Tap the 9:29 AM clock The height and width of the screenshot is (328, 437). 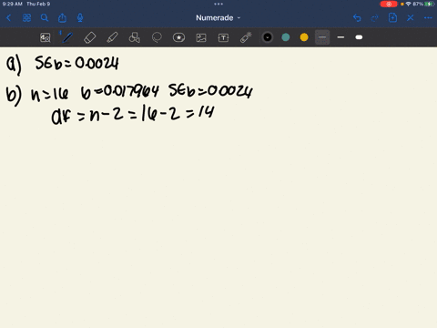(13, 4)
